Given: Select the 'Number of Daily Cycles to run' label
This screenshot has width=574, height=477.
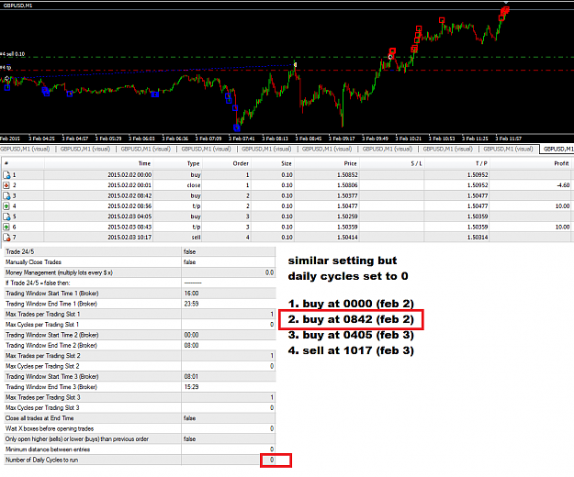Looking at the screenshot, I should pos(41,460).
